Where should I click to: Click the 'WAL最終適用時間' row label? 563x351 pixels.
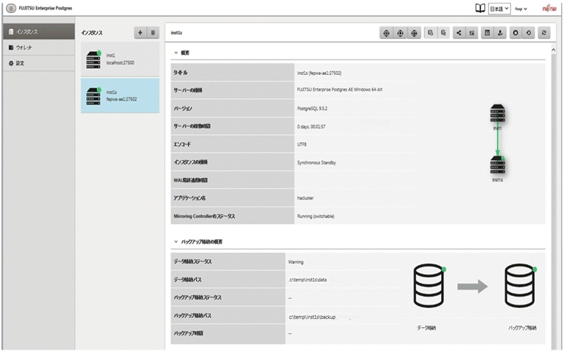pyautogui.click(x=190, y=180)
